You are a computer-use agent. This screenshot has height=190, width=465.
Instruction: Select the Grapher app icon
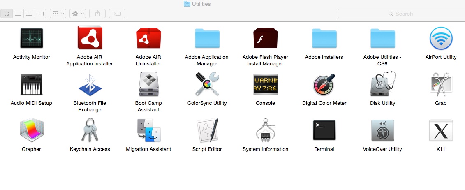point(31,130)
